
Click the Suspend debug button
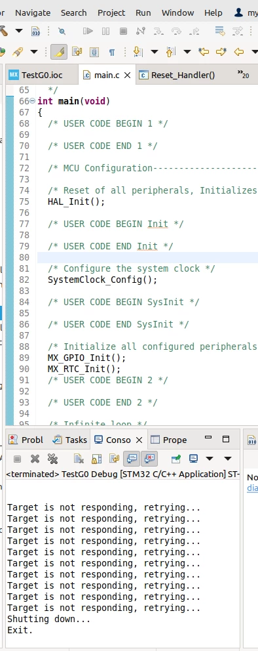click(105, 31)
